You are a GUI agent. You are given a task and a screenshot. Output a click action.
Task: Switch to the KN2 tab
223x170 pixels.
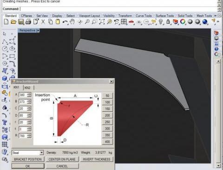[x=27, y=88]
